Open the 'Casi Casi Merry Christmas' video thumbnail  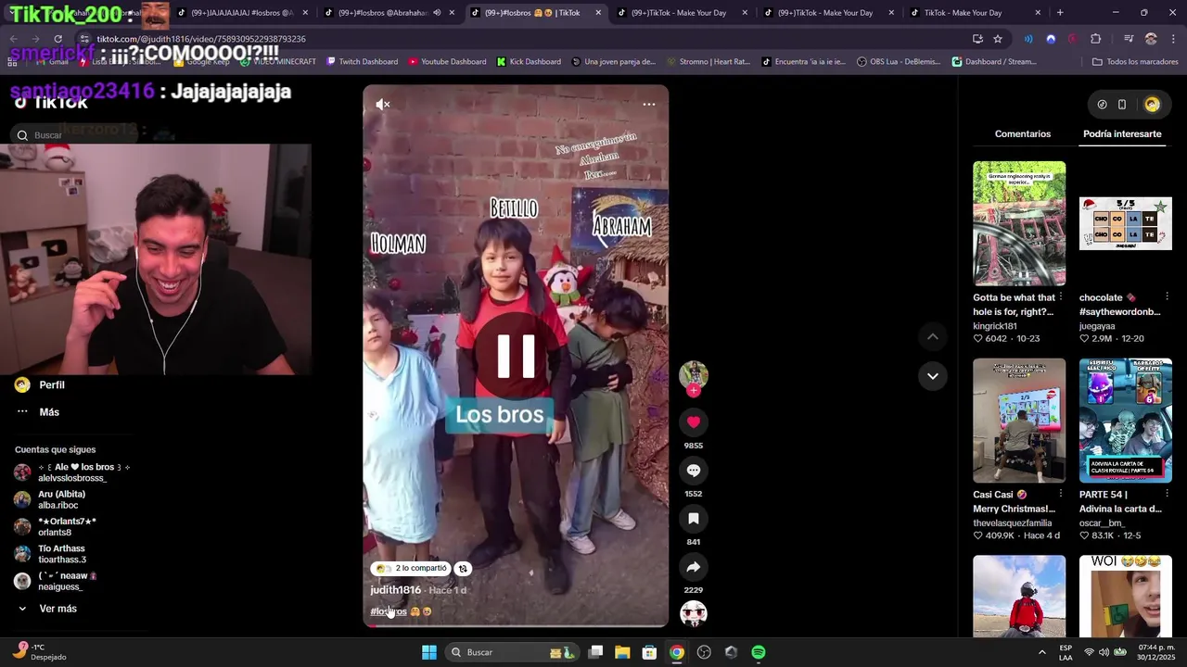pyautogui.click(x=1019, y=421)
